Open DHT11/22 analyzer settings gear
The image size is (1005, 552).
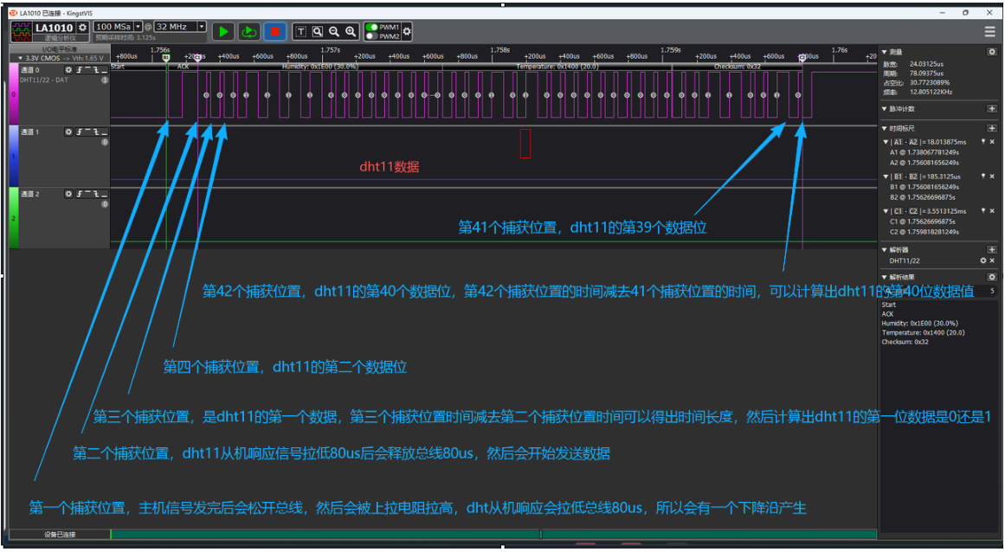pyautogui.click(x=983, y=260)
